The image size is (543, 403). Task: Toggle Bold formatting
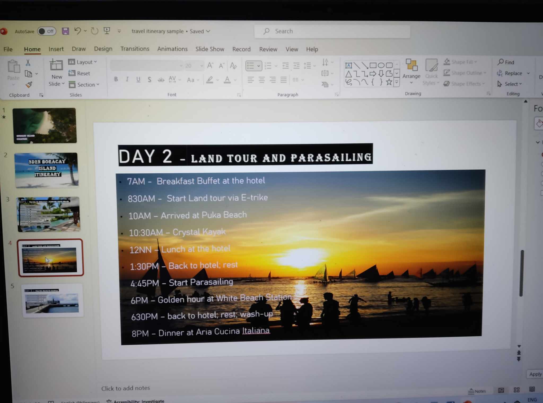point(116,79)
